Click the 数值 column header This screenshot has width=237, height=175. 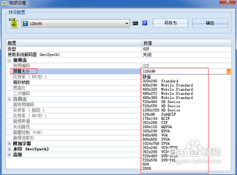186,43
